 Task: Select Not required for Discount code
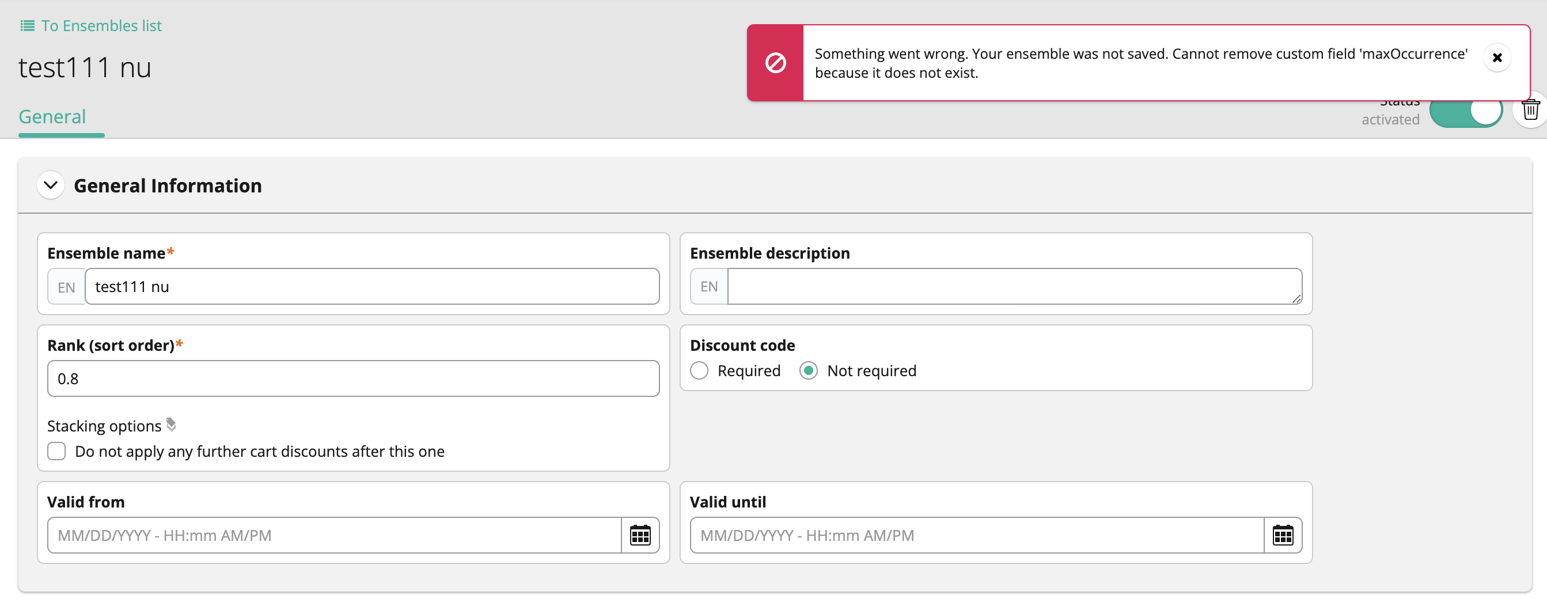(809, 370)
